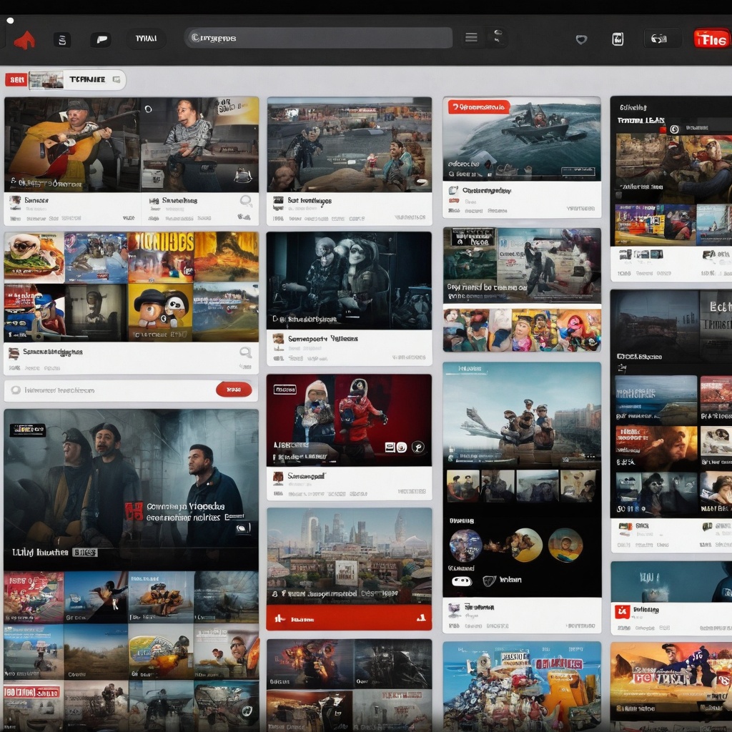Click the magnifier icon under the eight-thumbnail collage
Screen dimensions: 732x732
pos(246,352)
